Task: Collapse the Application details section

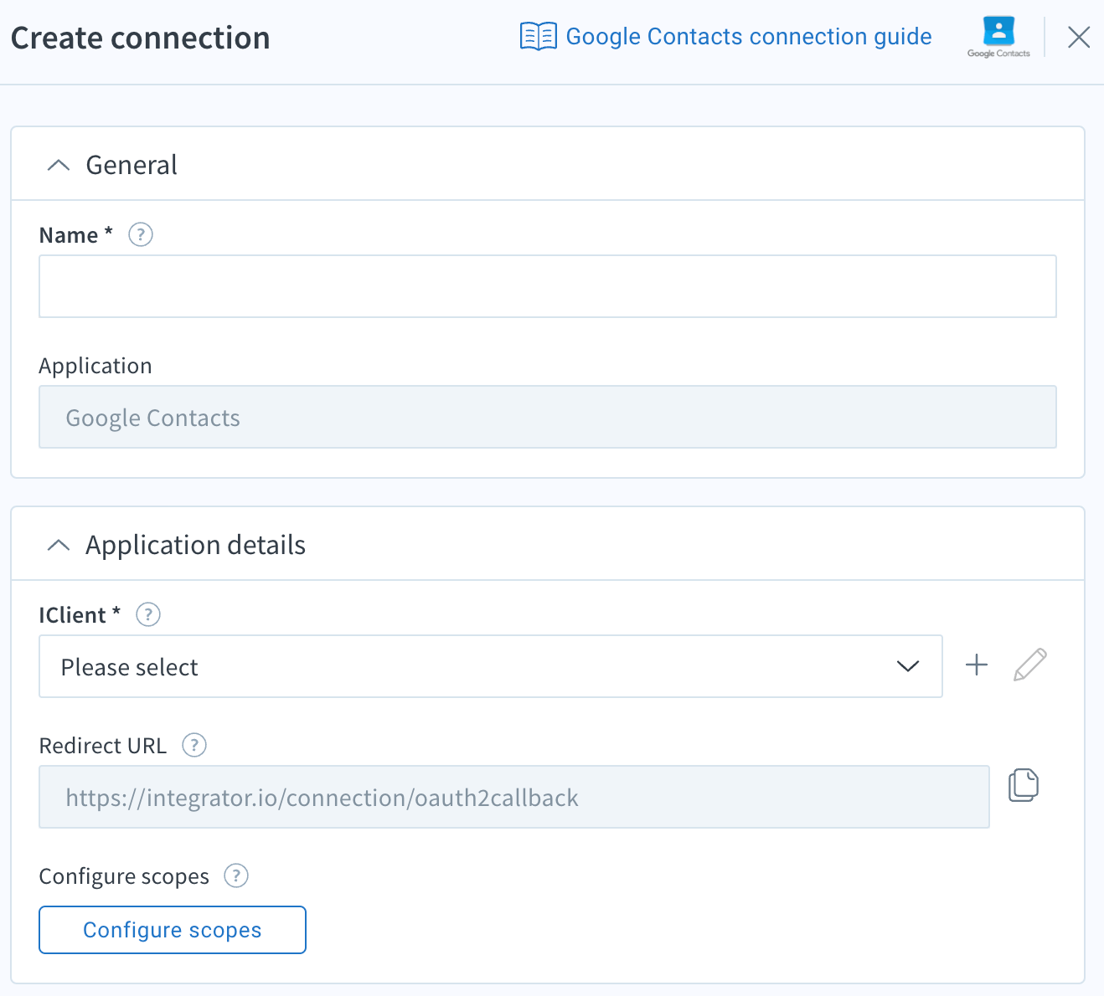Action: pyautogui.click(x=59, y=546)
